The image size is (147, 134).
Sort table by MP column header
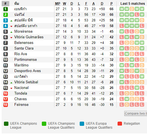58,4
